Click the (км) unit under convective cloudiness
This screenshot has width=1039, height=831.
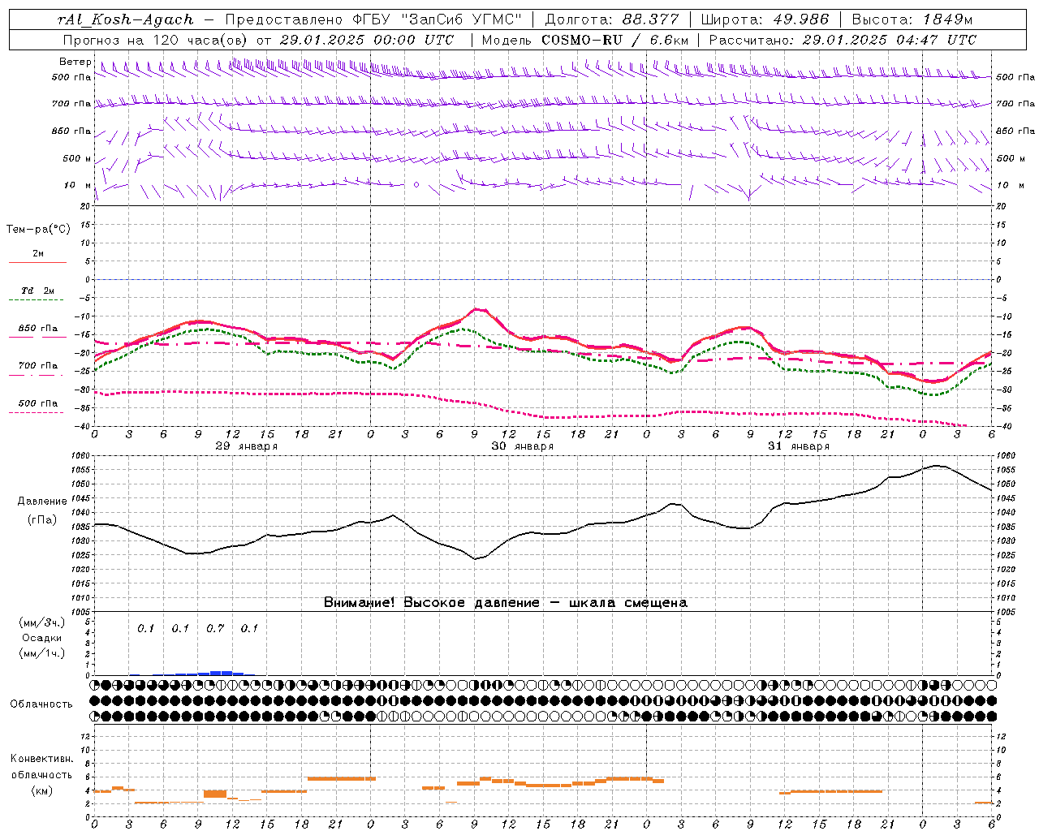[x=41, y=790]
